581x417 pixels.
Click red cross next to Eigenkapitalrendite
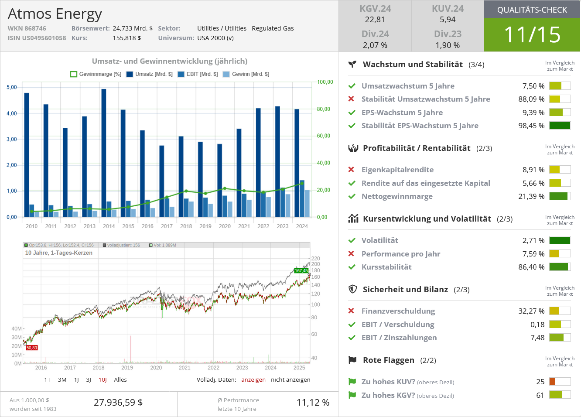coord(351,170)
